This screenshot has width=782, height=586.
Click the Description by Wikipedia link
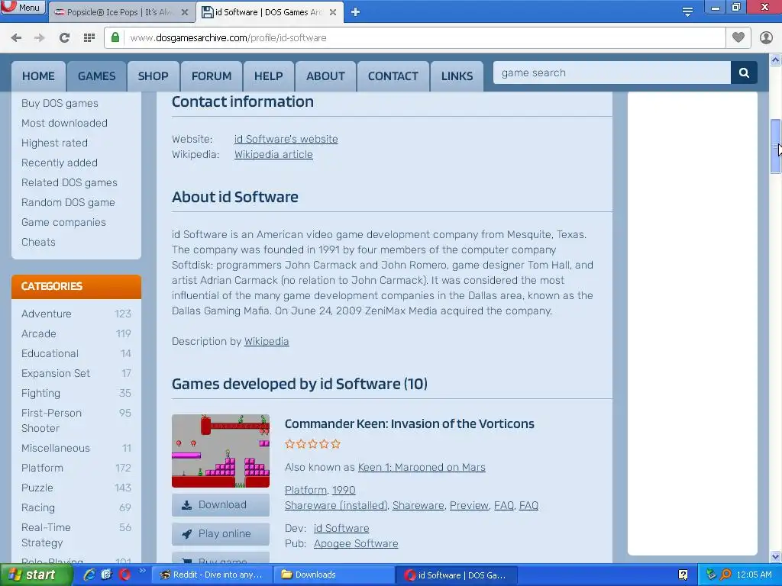coord(267,341)
